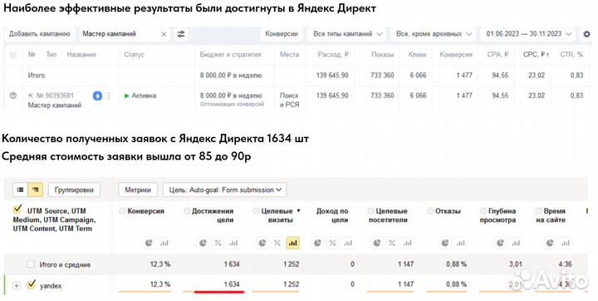Sort by CPC, ₽ column header
598x301 pixels.
[536, 55]
